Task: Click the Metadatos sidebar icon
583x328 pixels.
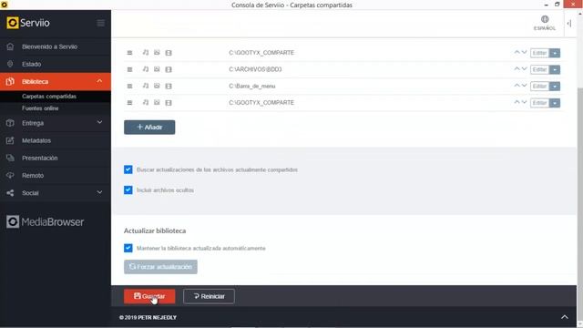Action: pyautogui.click(x=10, y=140)
